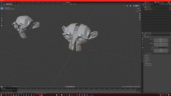Enable solid viewport shading mode

click(136, 6)
